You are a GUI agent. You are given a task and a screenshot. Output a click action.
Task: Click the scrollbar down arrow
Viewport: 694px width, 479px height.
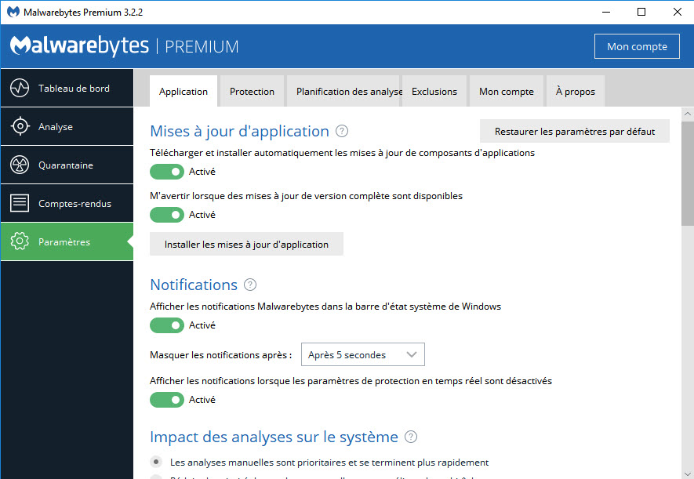tap(688, 473)
